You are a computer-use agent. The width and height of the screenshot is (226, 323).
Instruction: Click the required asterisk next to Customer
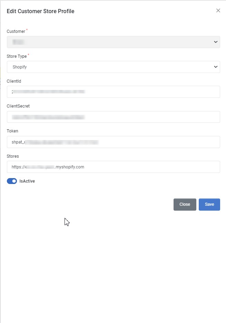(x=27, y=29)
